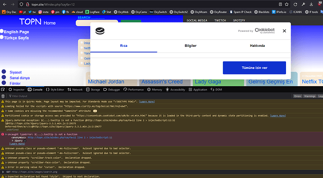
Task: Click the browser reload icon
Action: tap(295, 4)
